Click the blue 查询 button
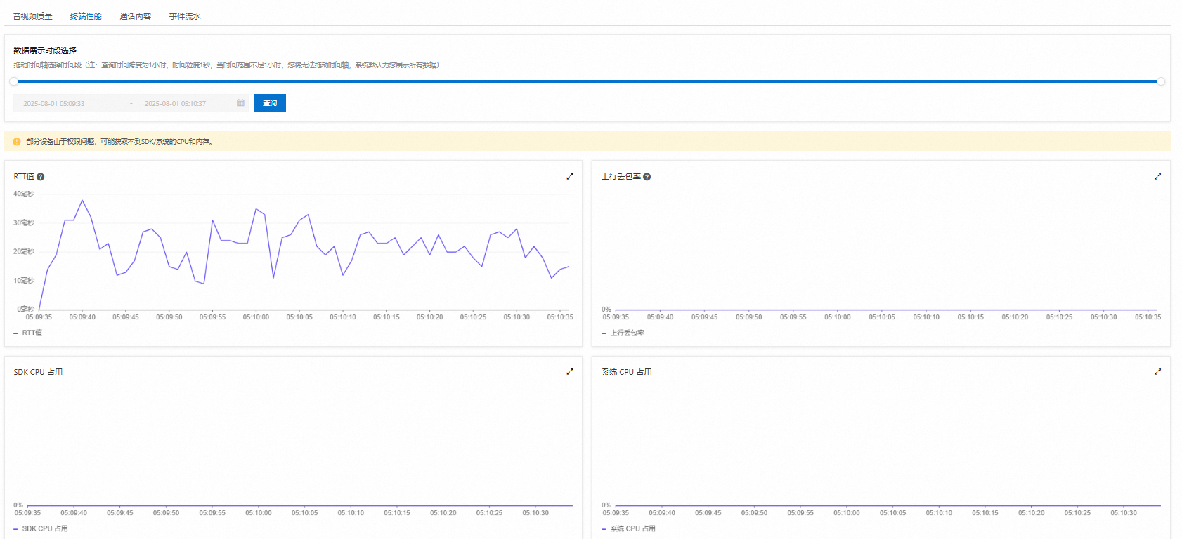 click(270, 103)
